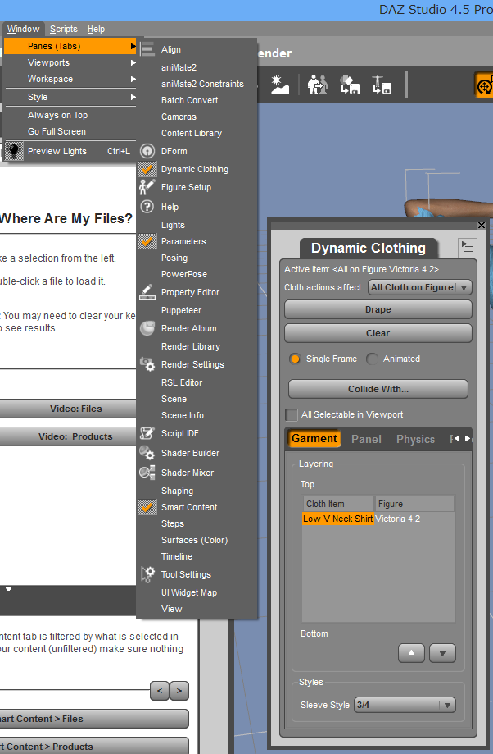
Task: Click Cloth Item column header
Action: coord(338,504)
